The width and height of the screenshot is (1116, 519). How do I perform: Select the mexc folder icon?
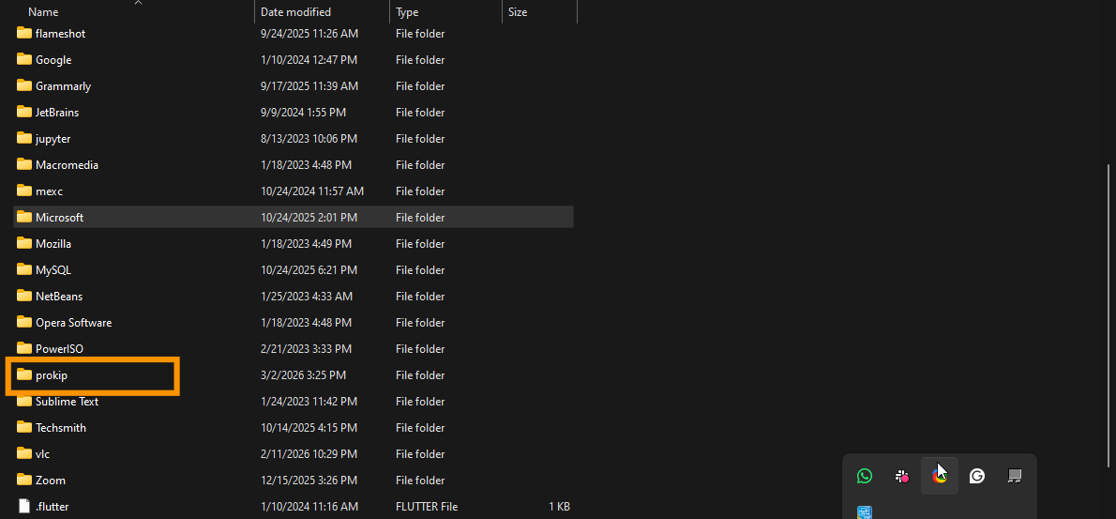click(25, 191)
